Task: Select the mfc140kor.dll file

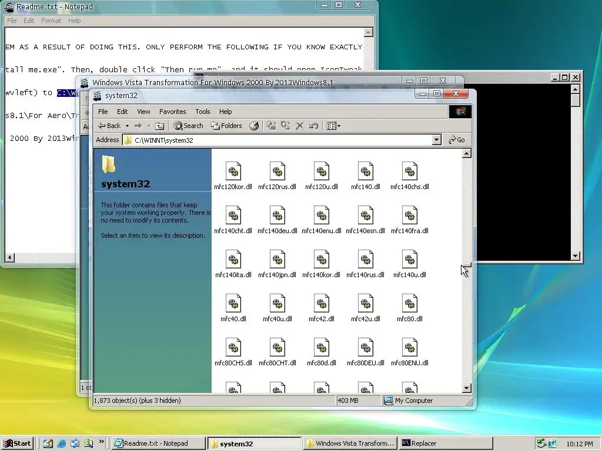Action: pos(322,264)
